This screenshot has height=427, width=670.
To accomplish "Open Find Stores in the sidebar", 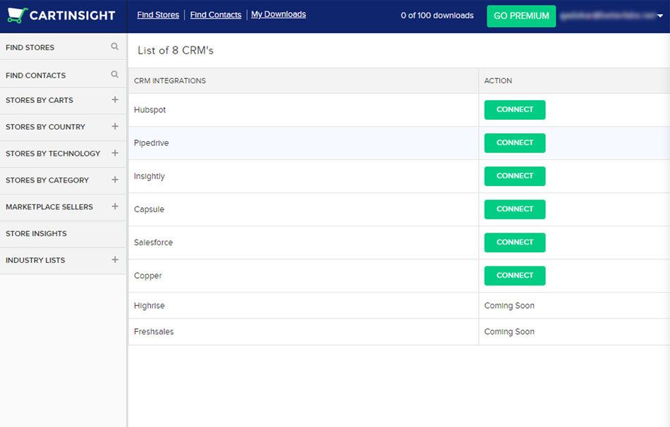I will point(63,47).
